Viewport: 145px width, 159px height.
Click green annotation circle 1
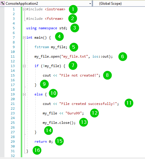(73, 9)
